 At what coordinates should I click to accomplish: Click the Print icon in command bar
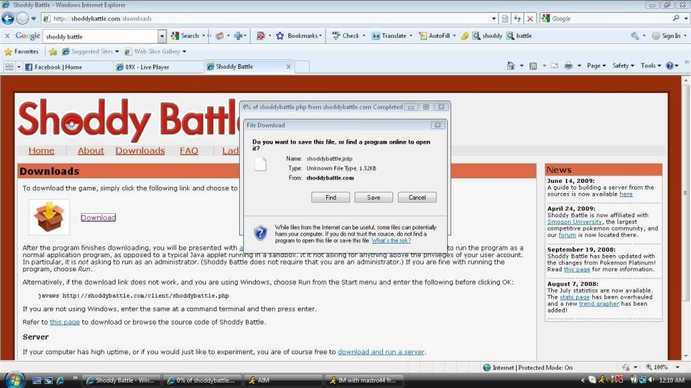click(569, 66)
